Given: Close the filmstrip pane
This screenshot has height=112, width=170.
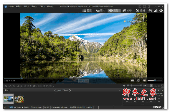Looking at the screenshot, I should [120, 90].
